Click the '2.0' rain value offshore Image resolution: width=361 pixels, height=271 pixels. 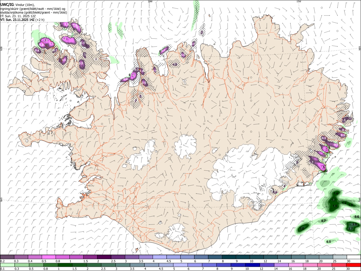click(x=302, y=228)
